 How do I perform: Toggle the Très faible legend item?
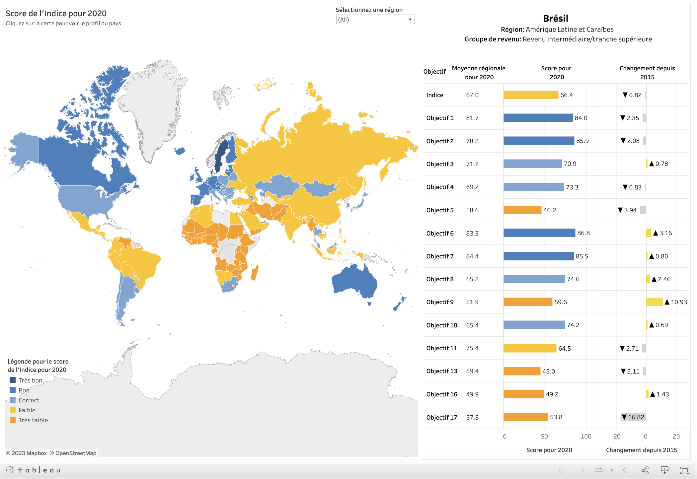click(33, 420)
